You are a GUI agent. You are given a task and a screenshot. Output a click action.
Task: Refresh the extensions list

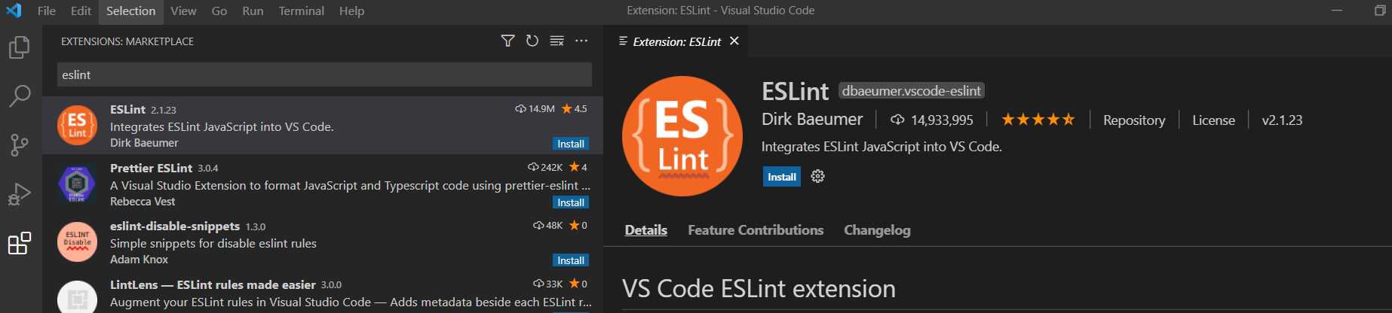click(x=532, y=41)
